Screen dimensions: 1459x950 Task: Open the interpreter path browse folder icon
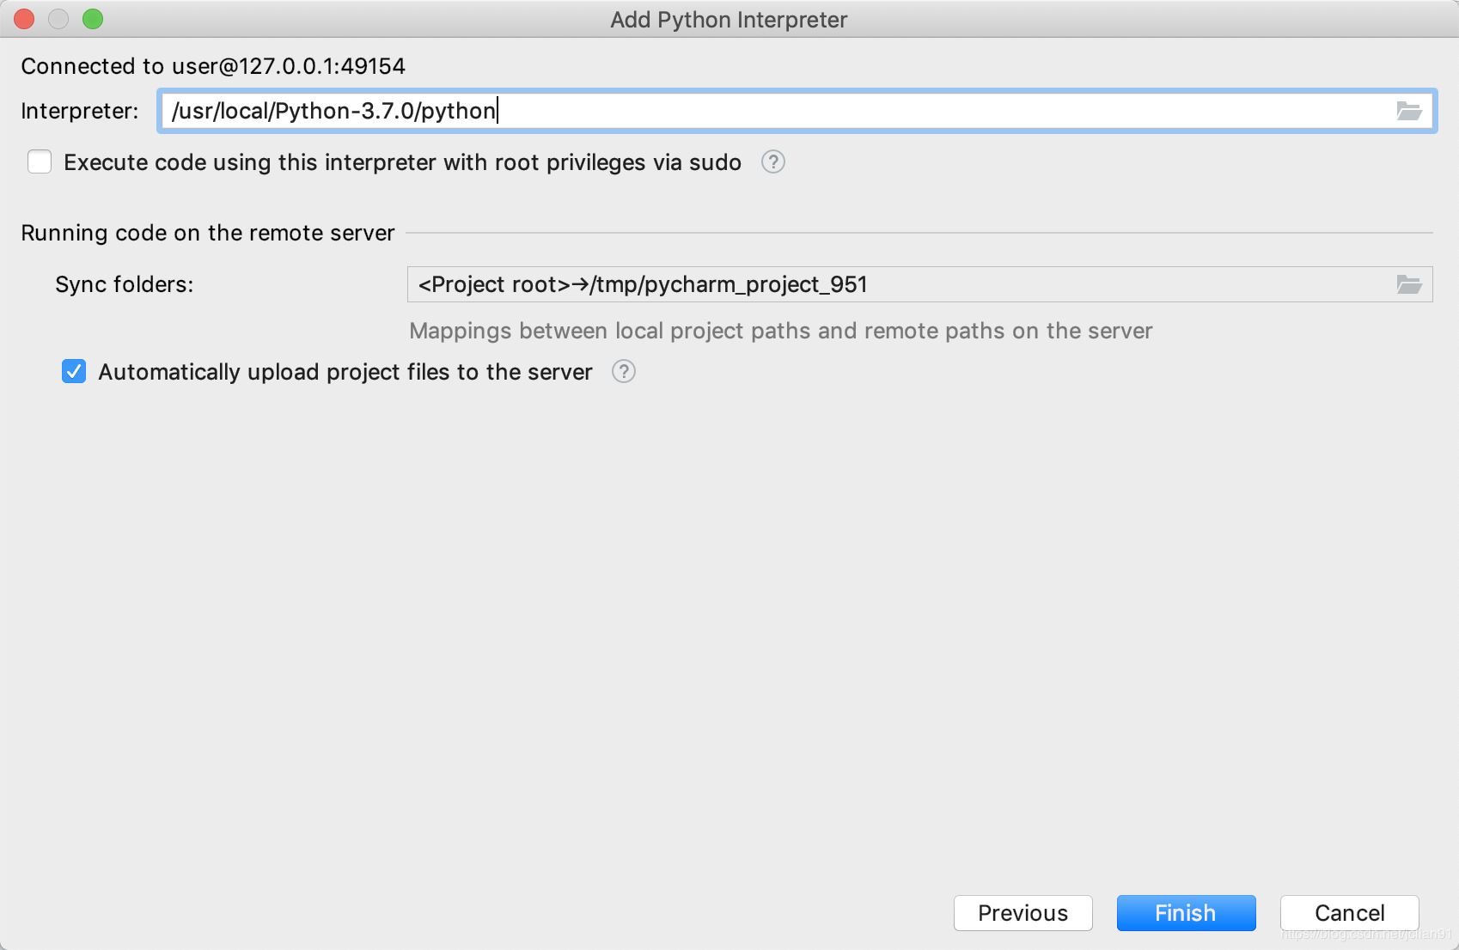1408,111
